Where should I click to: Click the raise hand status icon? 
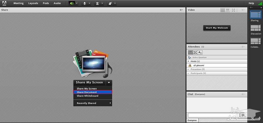click(x=110, y=3)
